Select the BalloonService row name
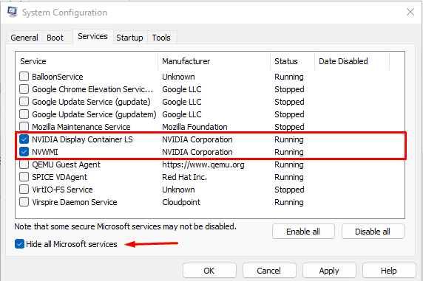Image resolution: width=423 pixels, height=281 pixels. (58, 77)
